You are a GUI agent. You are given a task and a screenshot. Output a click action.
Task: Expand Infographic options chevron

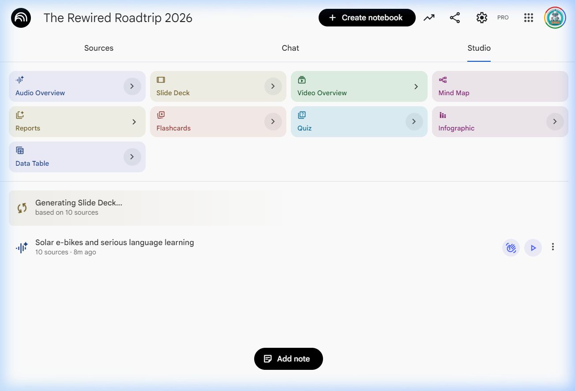pos(555,122)
